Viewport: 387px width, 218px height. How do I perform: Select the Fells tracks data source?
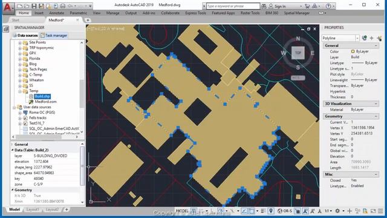37,118
